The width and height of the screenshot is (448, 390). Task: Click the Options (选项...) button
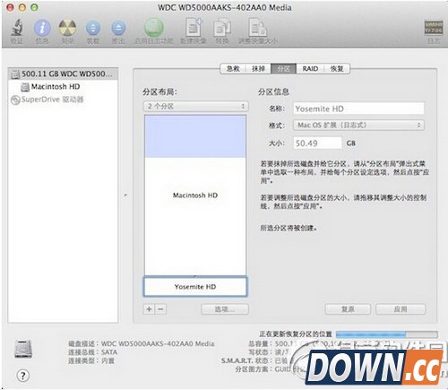(x=225, y=309)
